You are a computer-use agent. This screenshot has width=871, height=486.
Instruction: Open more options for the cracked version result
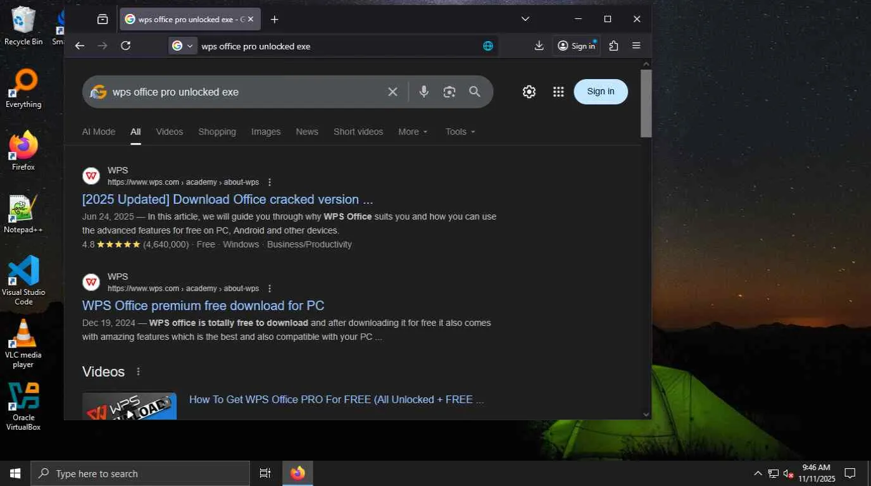click(x=270, y=182)
